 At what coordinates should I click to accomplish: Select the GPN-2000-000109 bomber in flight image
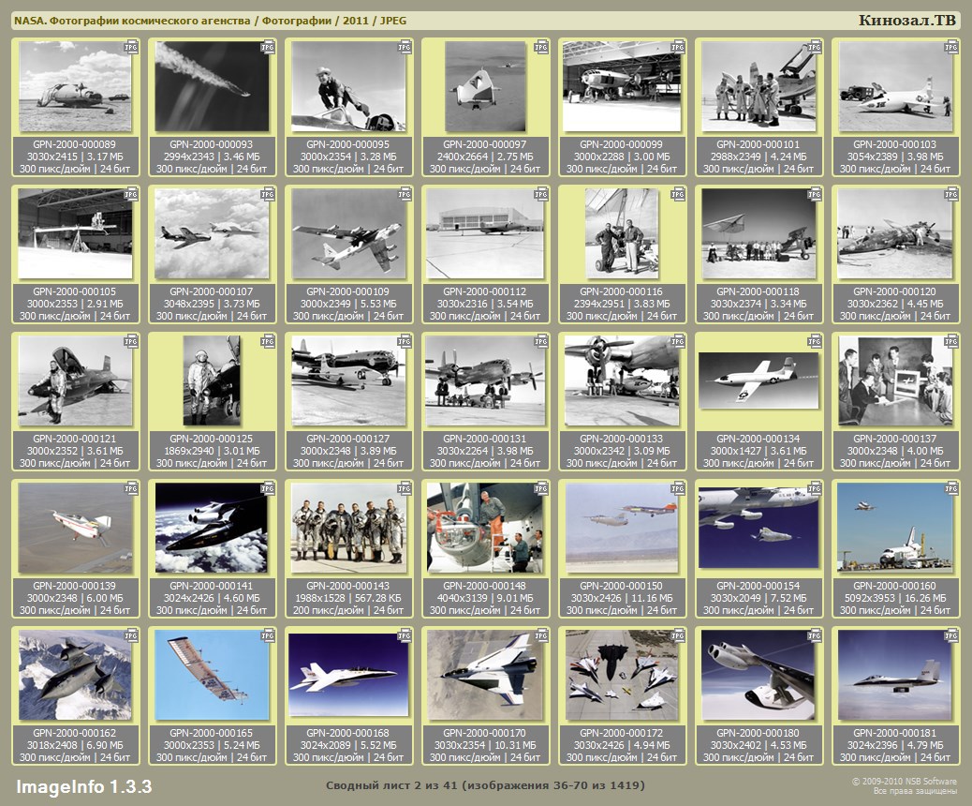tap(346, 233)
